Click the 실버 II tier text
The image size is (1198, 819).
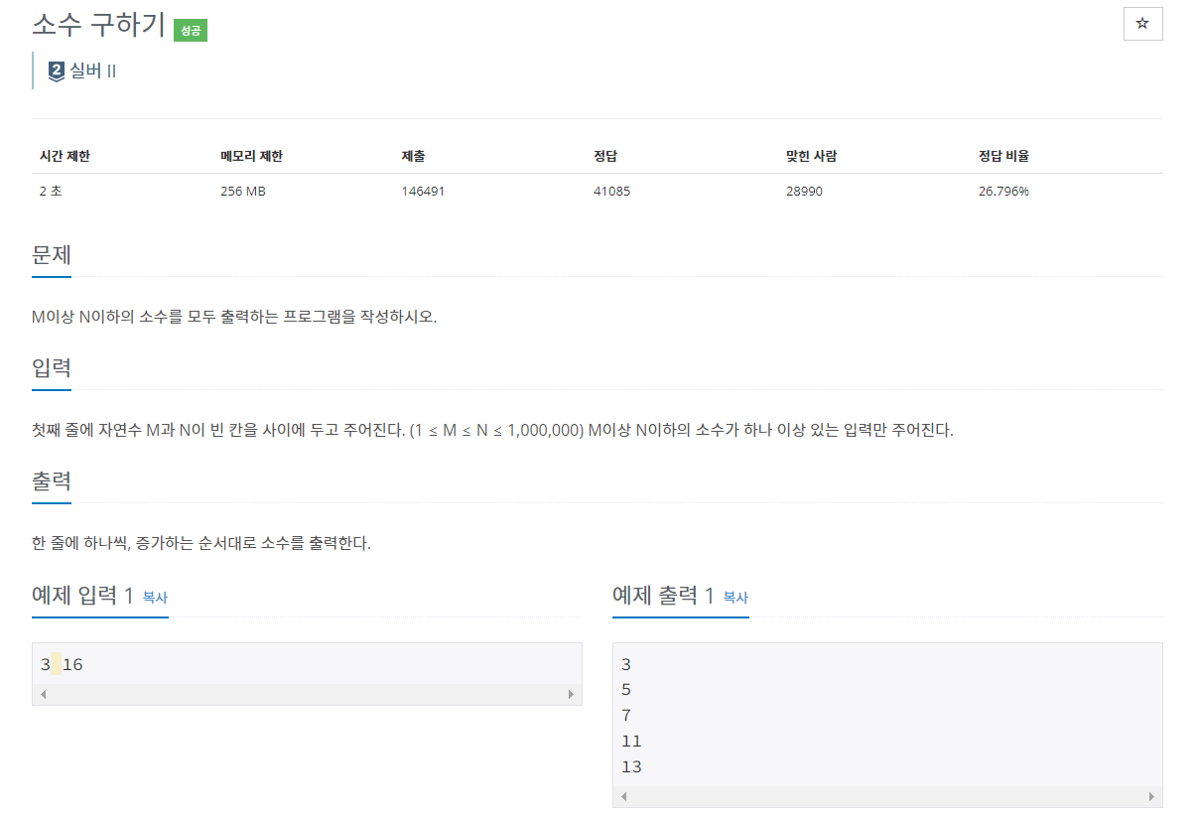tap(93, 71)
